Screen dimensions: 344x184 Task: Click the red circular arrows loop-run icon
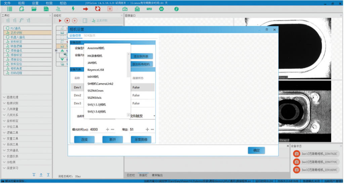[x=98, y=9]
